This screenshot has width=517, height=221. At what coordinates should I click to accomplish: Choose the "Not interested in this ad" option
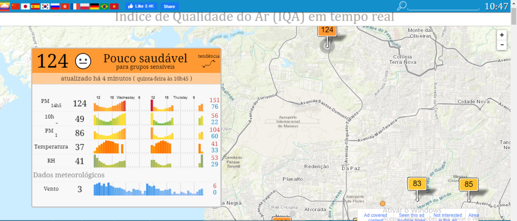click(x=447, y=217)
